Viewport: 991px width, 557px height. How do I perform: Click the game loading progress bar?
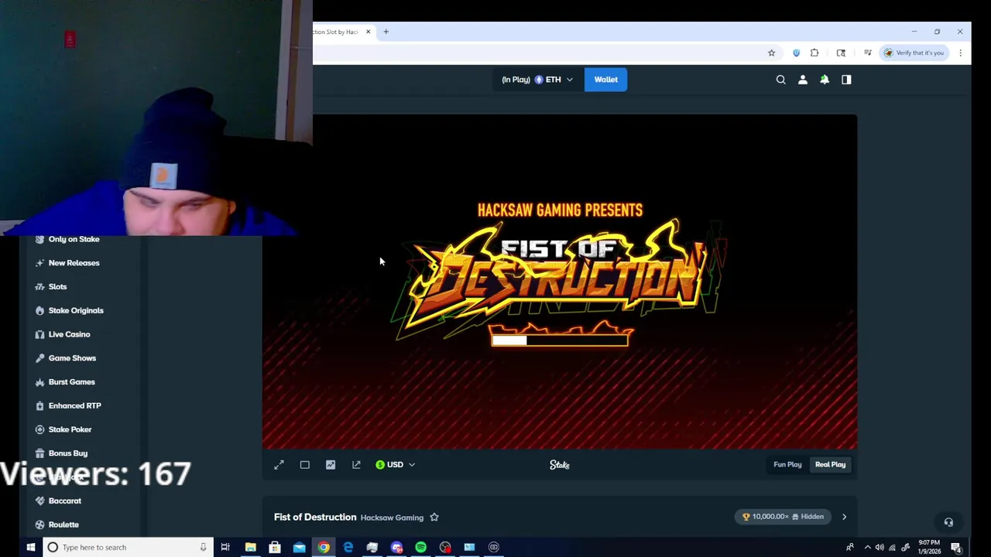(x=560, y=340)
